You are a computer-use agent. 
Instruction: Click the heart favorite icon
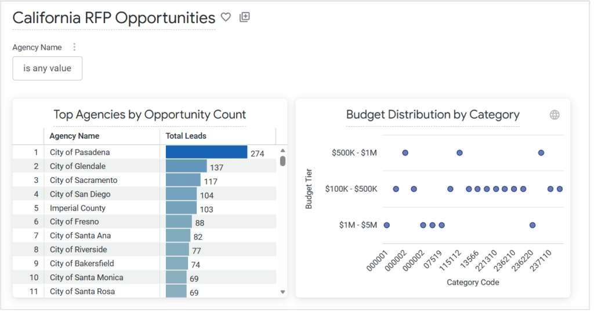[226, 17]
